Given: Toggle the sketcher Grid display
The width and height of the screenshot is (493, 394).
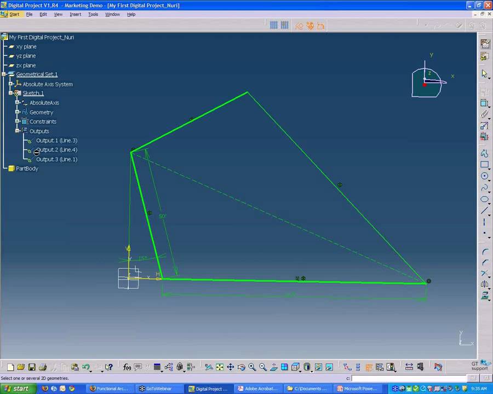Looking at the screenshot, I should [x=274, y=25].
